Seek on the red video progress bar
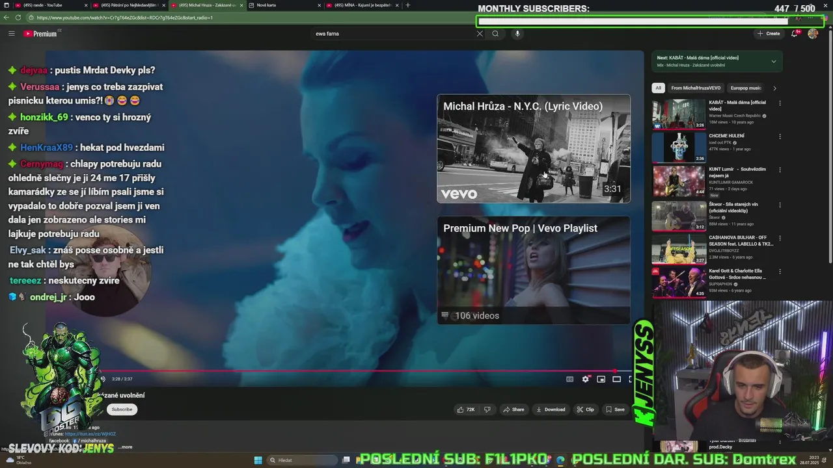The height and width of the screenshot is (468, 833). pos(364,371)
